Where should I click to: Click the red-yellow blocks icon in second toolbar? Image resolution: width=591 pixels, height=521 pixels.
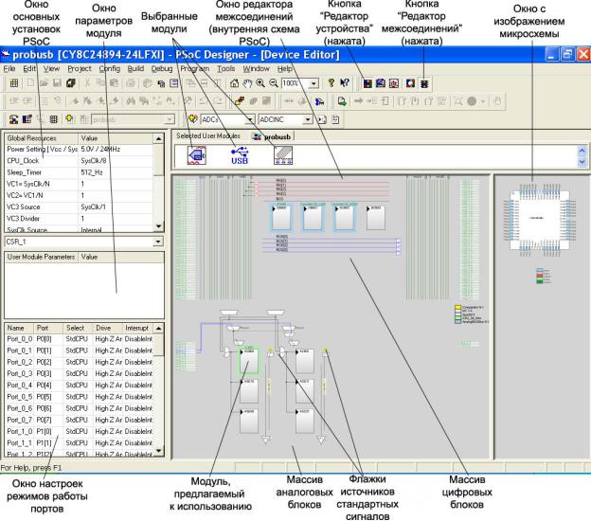click(x=239, y=101)
